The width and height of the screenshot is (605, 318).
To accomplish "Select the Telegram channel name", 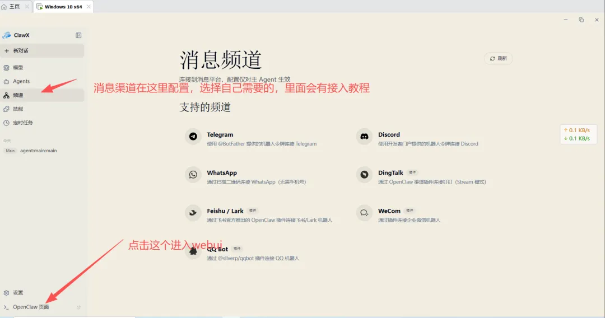I will pos(220,134).
